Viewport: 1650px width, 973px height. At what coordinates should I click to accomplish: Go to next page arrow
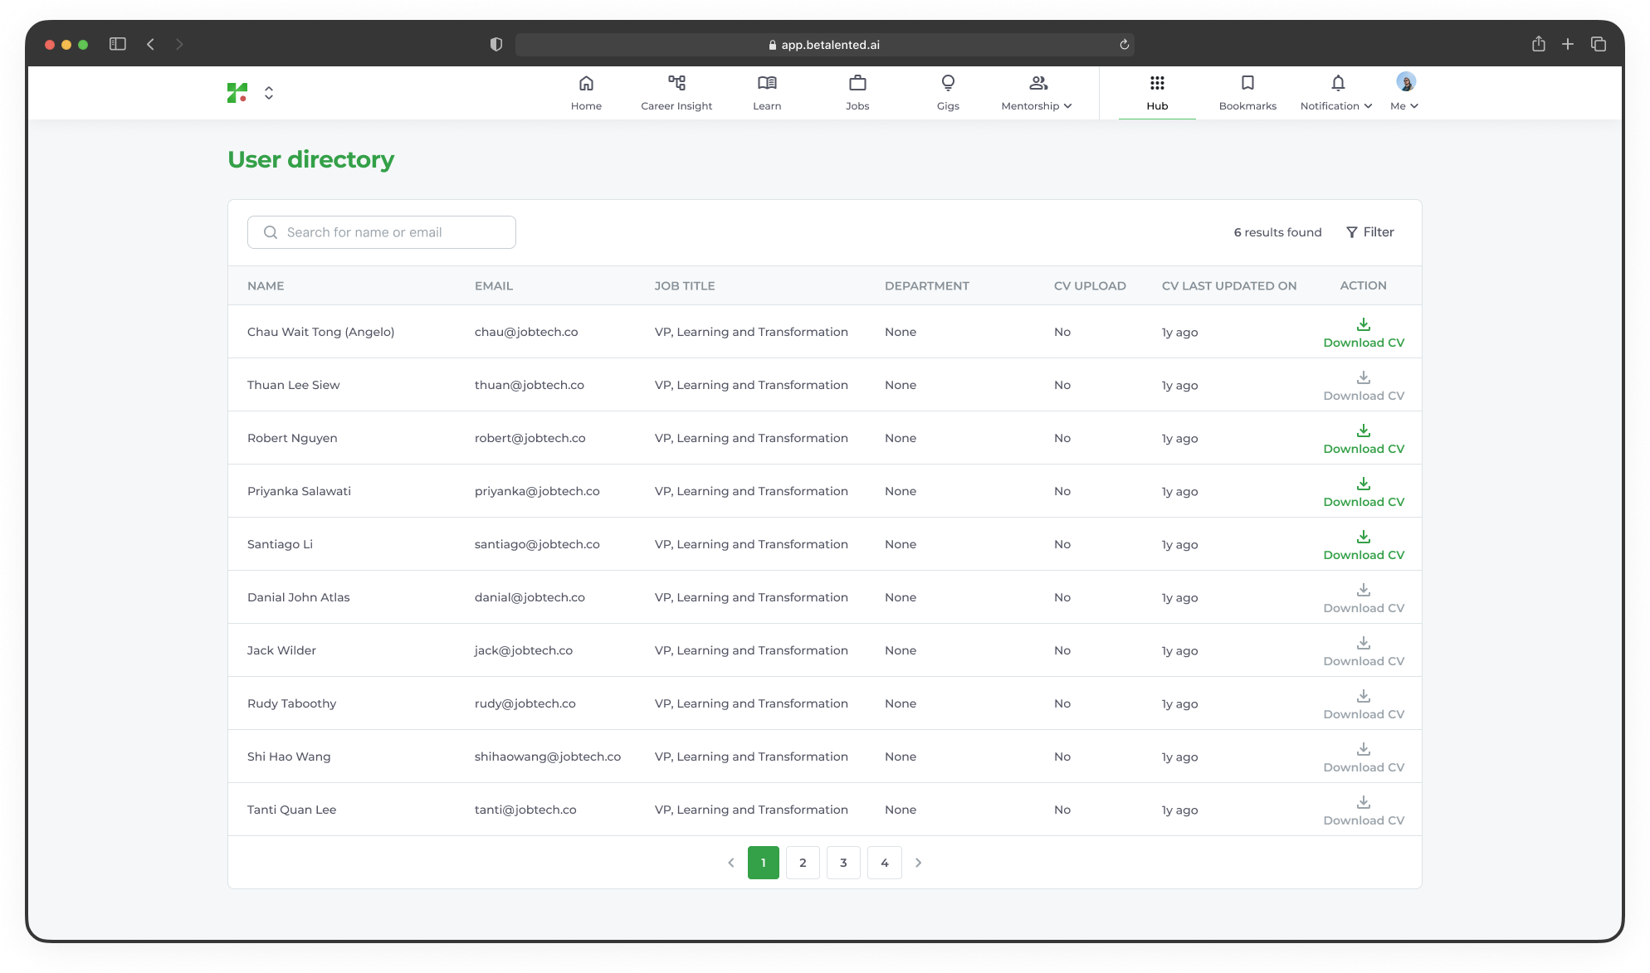(x=918, y=863)
